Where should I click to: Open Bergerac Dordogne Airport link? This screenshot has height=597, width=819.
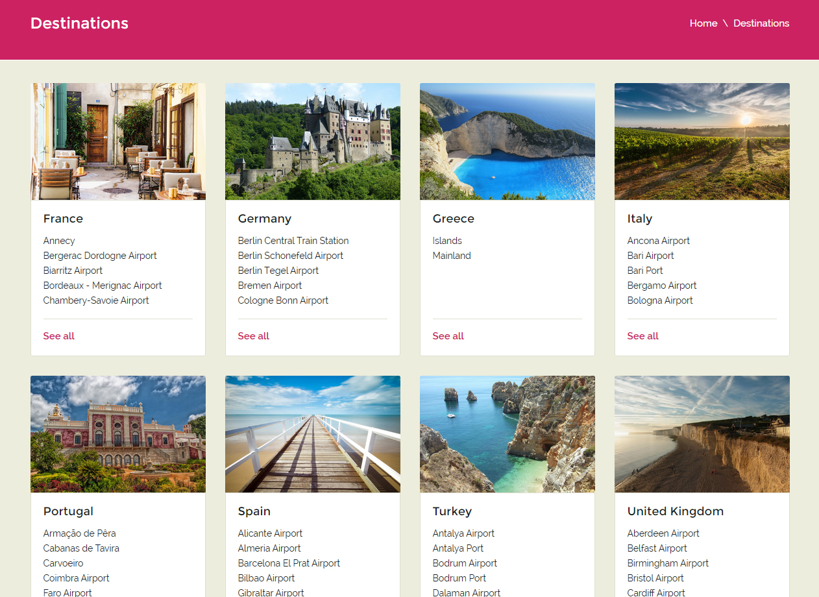click(100, 256)
